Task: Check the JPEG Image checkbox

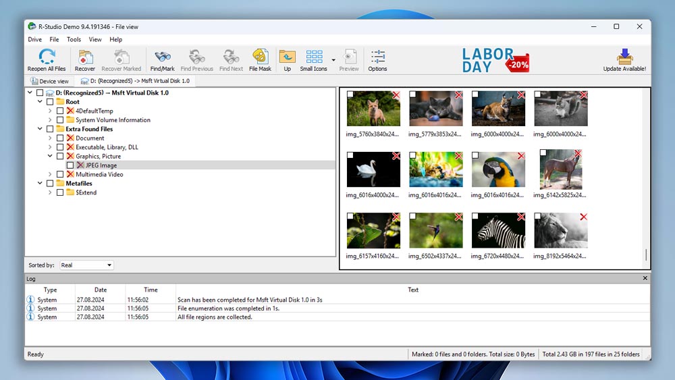Action: pyautogui.click(x=70, y=165)
